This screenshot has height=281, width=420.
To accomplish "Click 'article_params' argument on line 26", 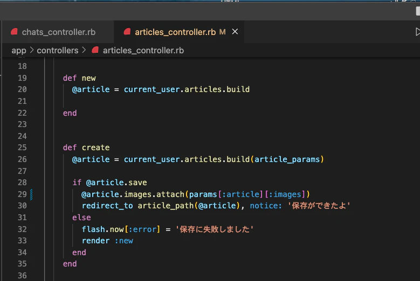I will [287, 159].
